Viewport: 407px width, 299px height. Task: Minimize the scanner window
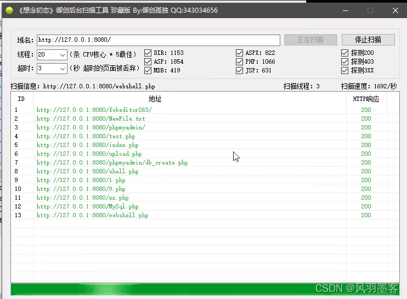[346, 10]
